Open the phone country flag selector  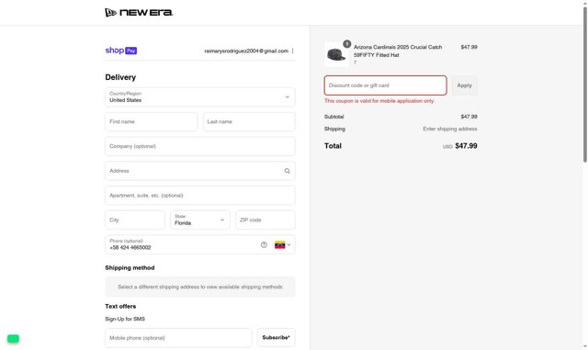click(x=282, y=244)
